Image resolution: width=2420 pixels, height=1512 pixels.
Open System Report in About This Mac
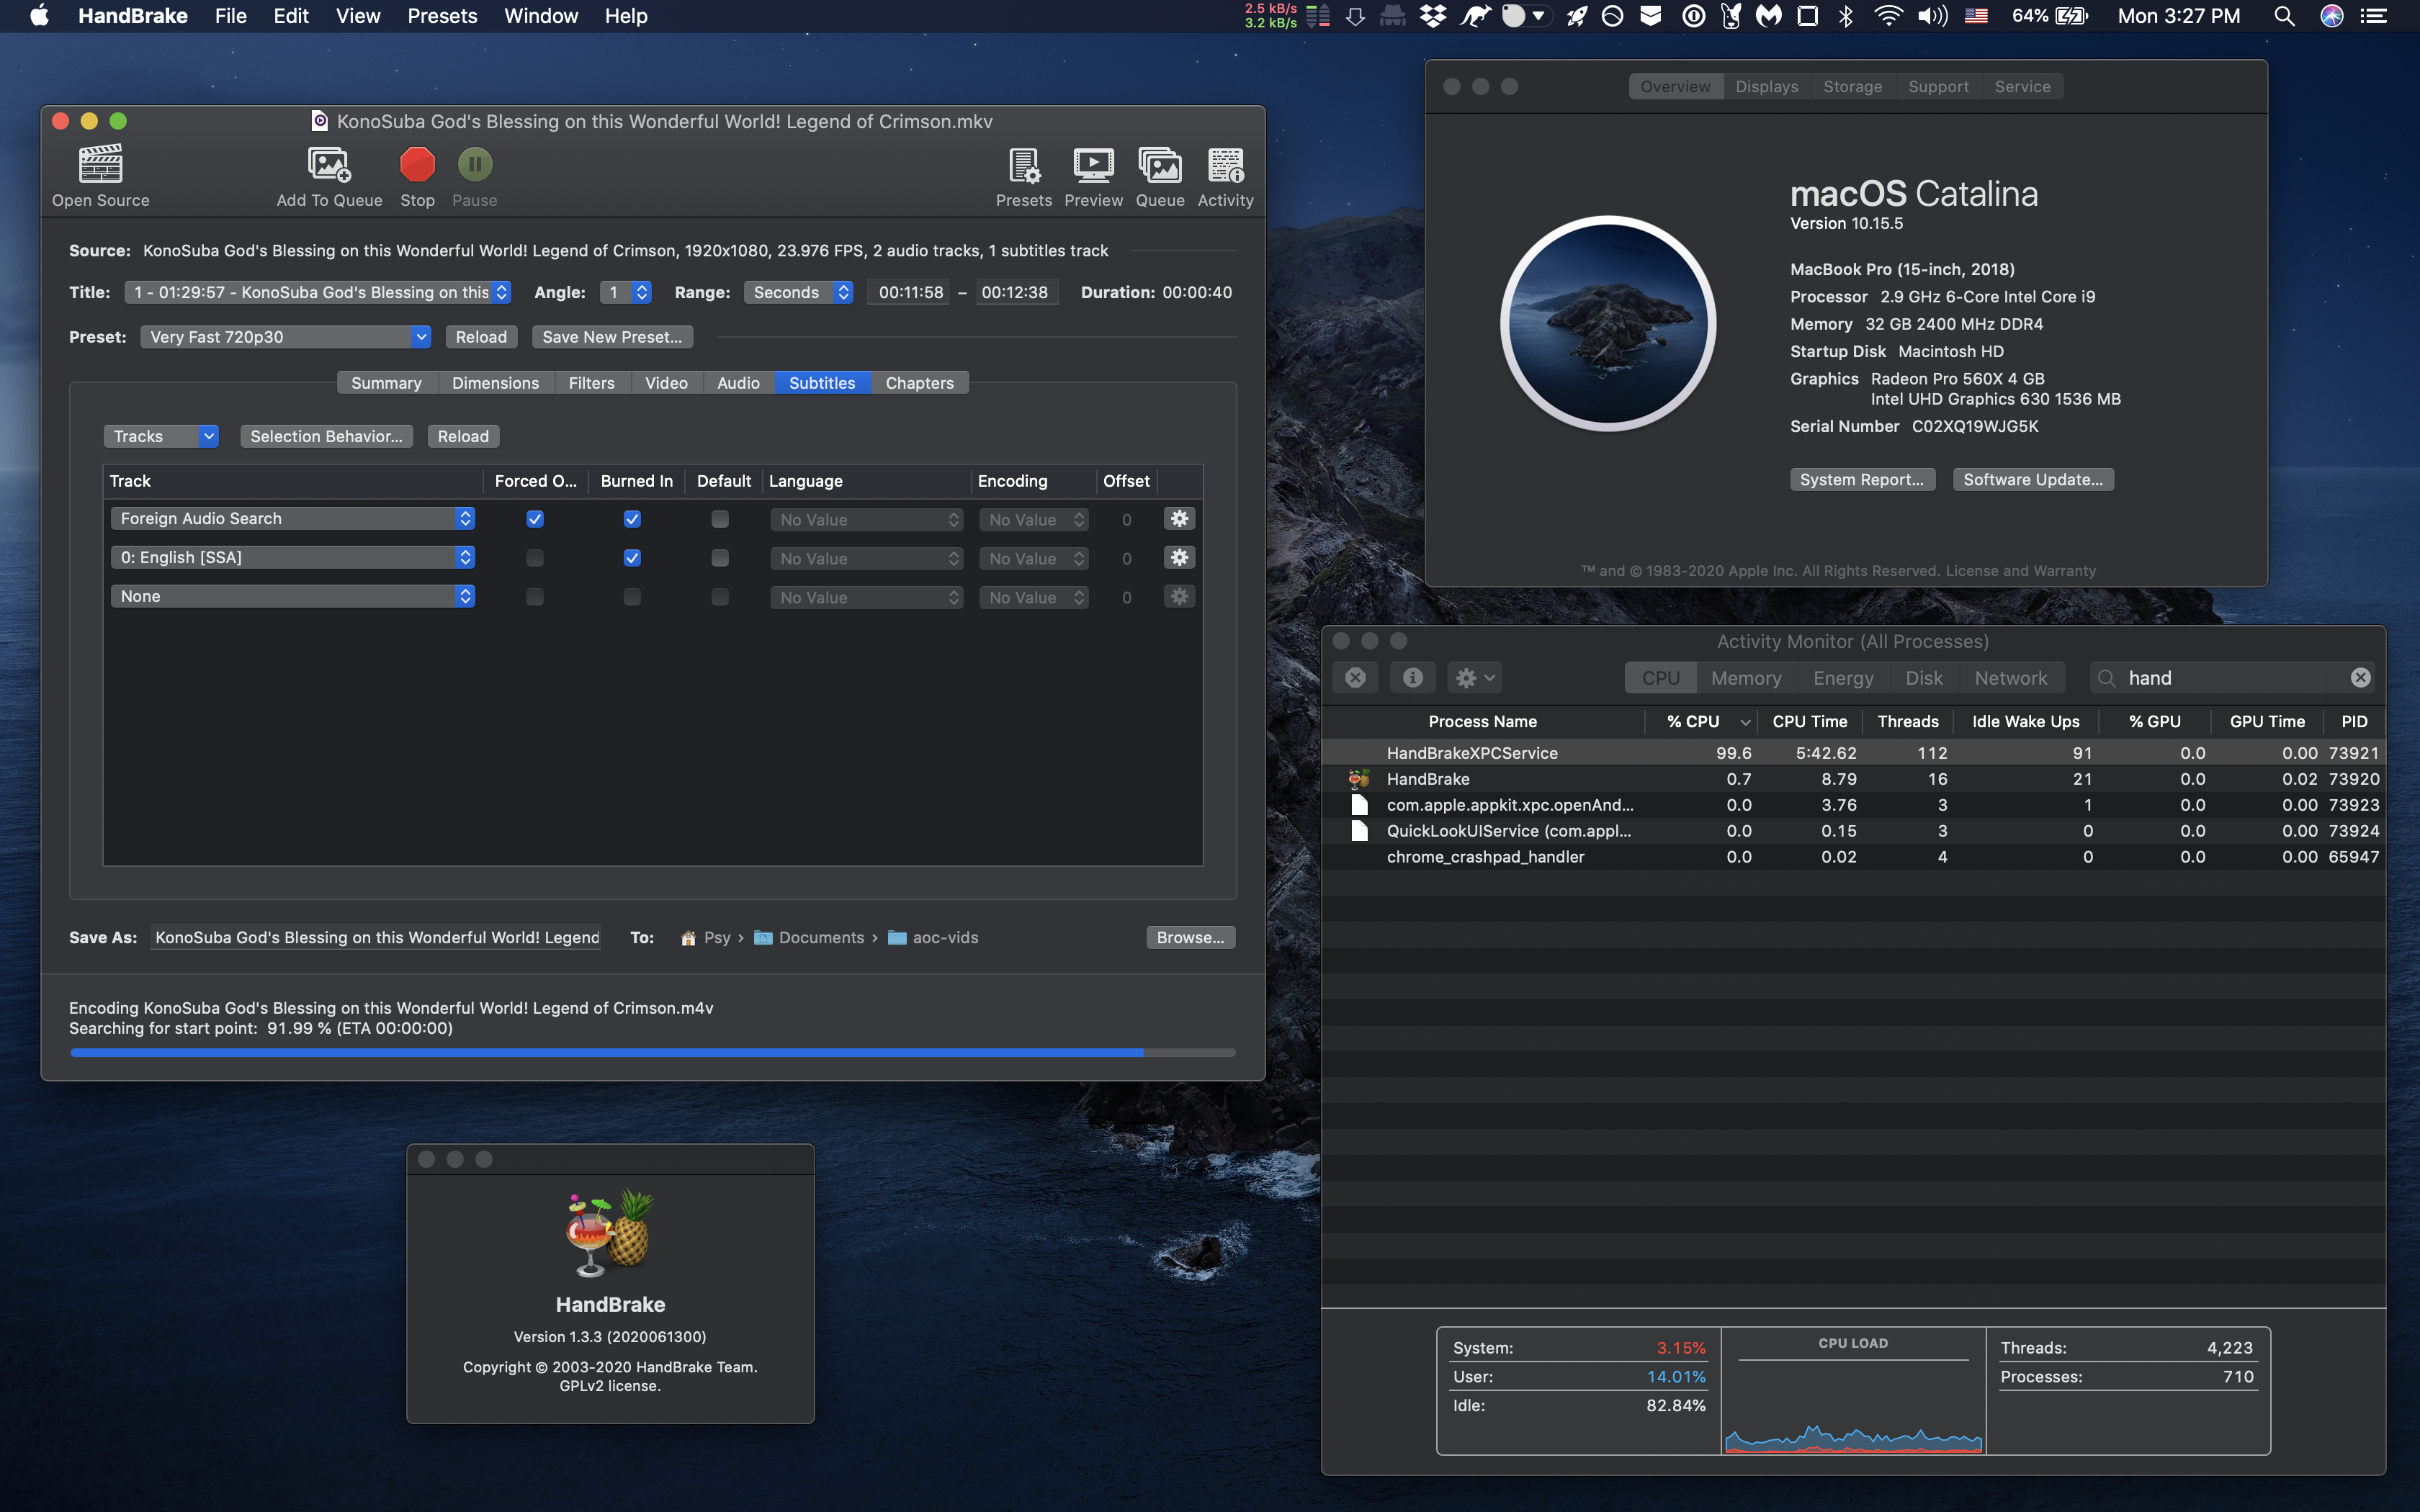[1862, 479]
